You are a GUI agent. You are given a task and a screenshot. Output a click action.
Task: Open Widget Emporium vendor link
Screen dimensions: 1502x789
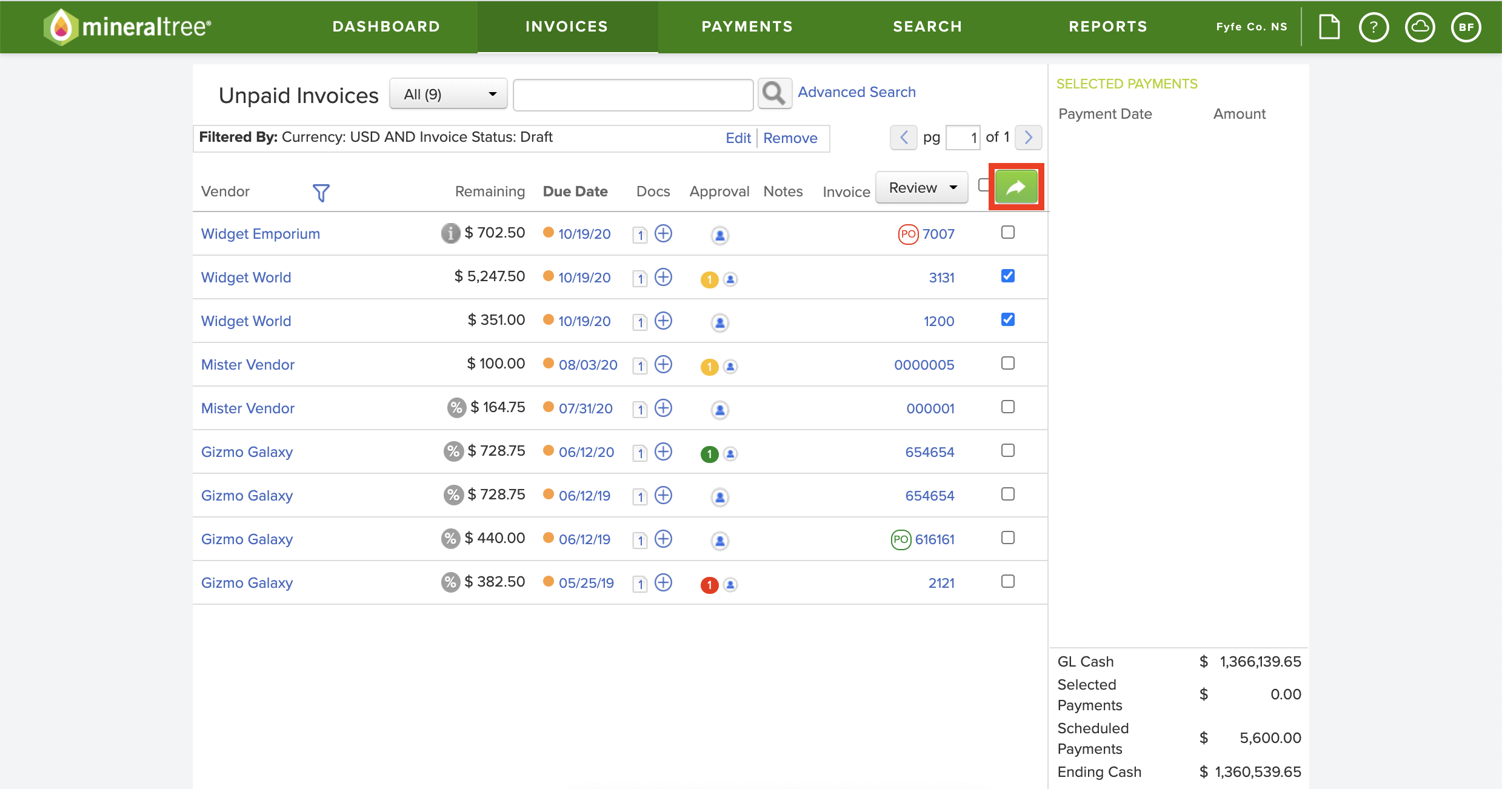point(261,234)
